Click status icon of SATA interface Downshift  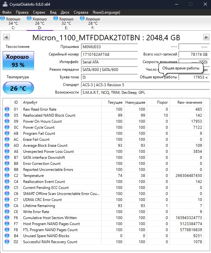(7, 157)
